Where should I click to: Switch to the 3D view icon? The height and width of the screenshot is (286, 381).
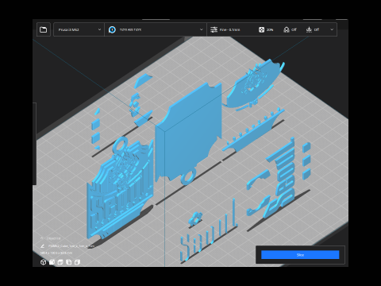tap(43, 262)
